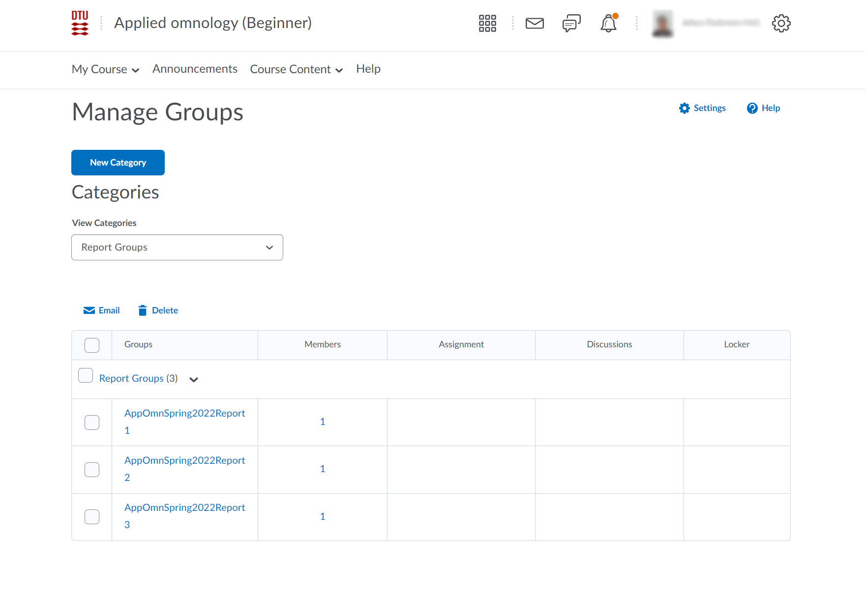Check the box for AppOmnSpring2022Report 3
This screenshot has height=591, width=865.
pos(92,517)
